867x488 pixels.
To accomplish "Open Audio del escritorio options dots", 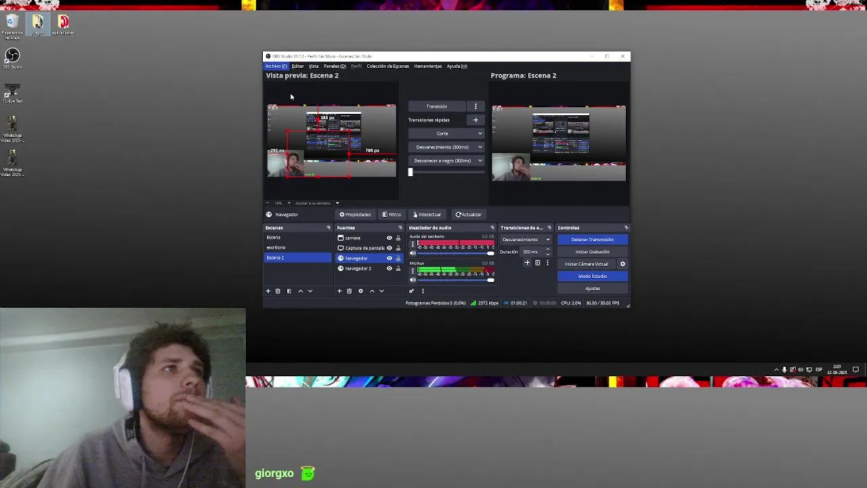I will 413,244.
